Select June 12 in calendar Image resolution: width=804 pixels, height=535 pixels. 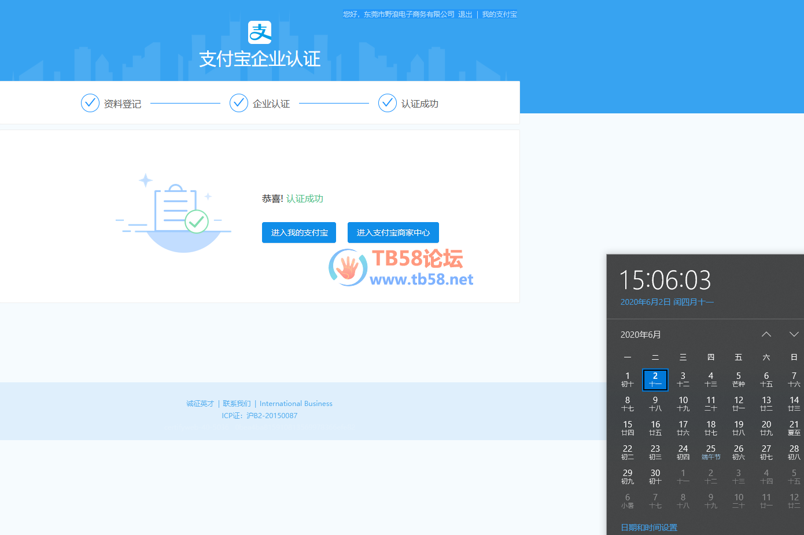739,404
